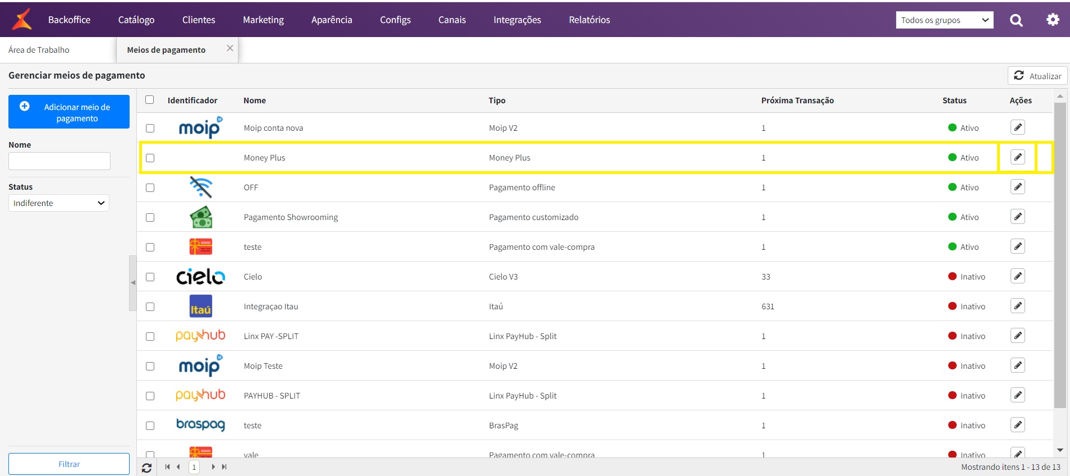Screen dimensions: 1070x476
Task: Select the Pagamento Showrooming checkbox
Action: tap(150, 217)
